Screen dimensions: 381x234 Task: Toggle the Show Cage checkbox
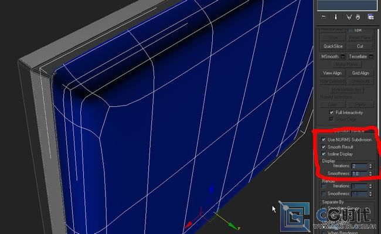(331, 119)
